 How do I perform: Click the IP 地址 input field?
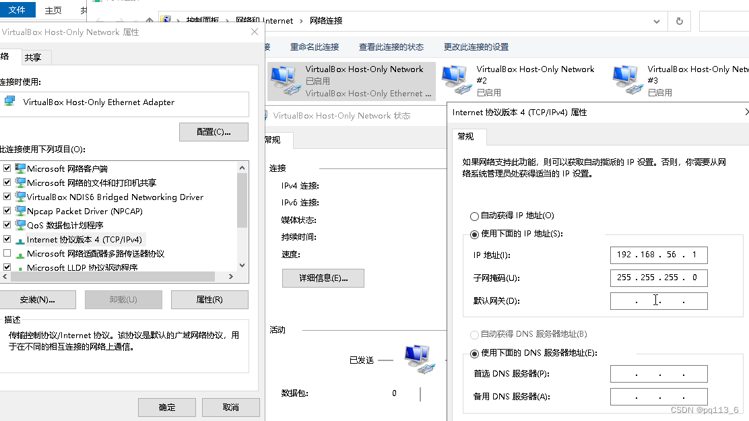659,255
